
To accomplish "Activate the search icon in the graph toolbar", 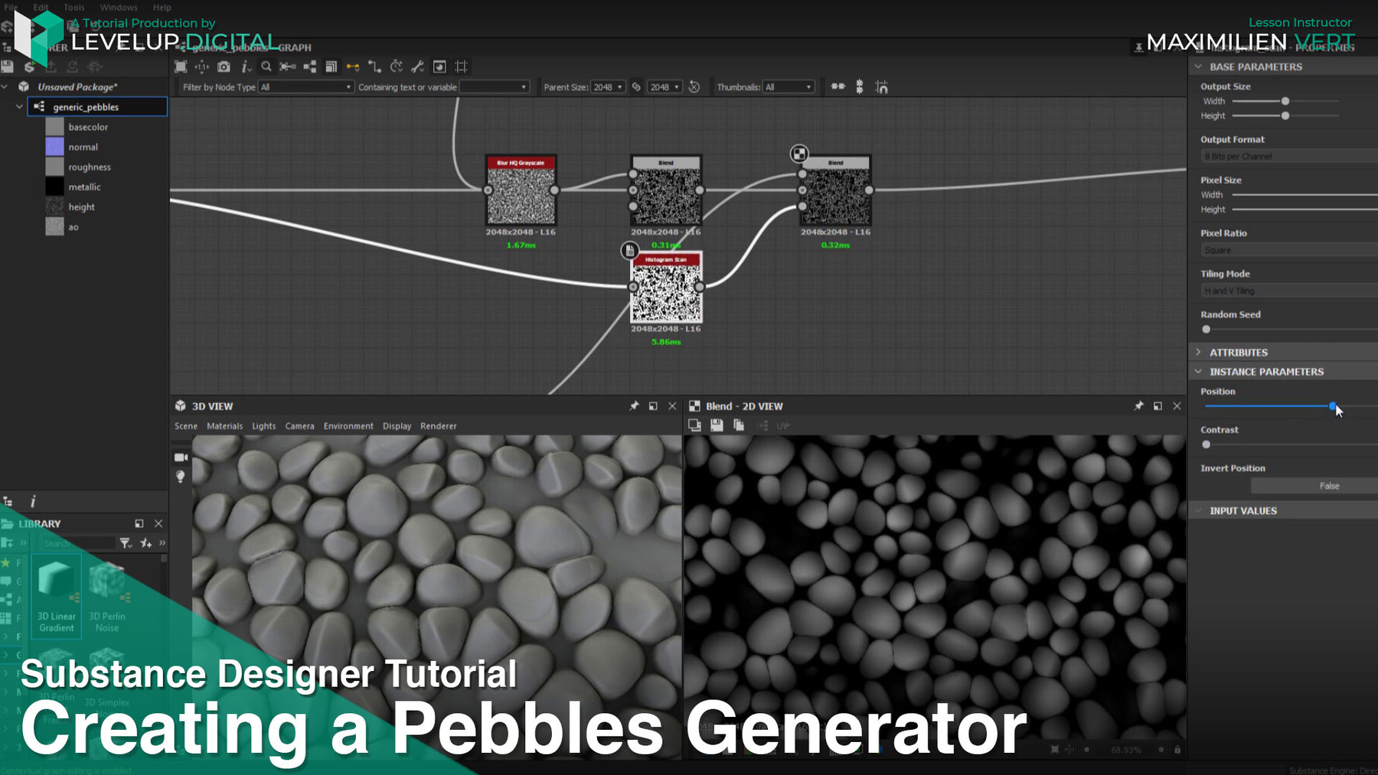I will [266, 67].
